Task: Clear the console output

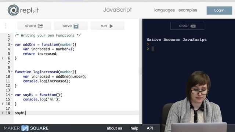Action: (x=187, y=26)
